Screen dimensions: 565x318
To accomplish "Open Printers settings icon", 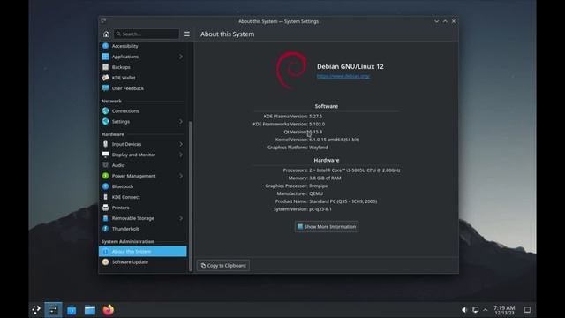I will (105, 208).
